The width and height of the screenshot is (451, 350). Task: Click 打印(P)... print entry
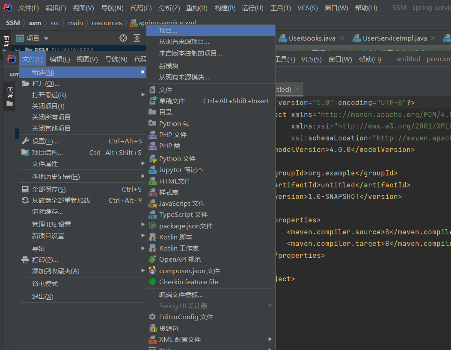[x=83, y=260]
